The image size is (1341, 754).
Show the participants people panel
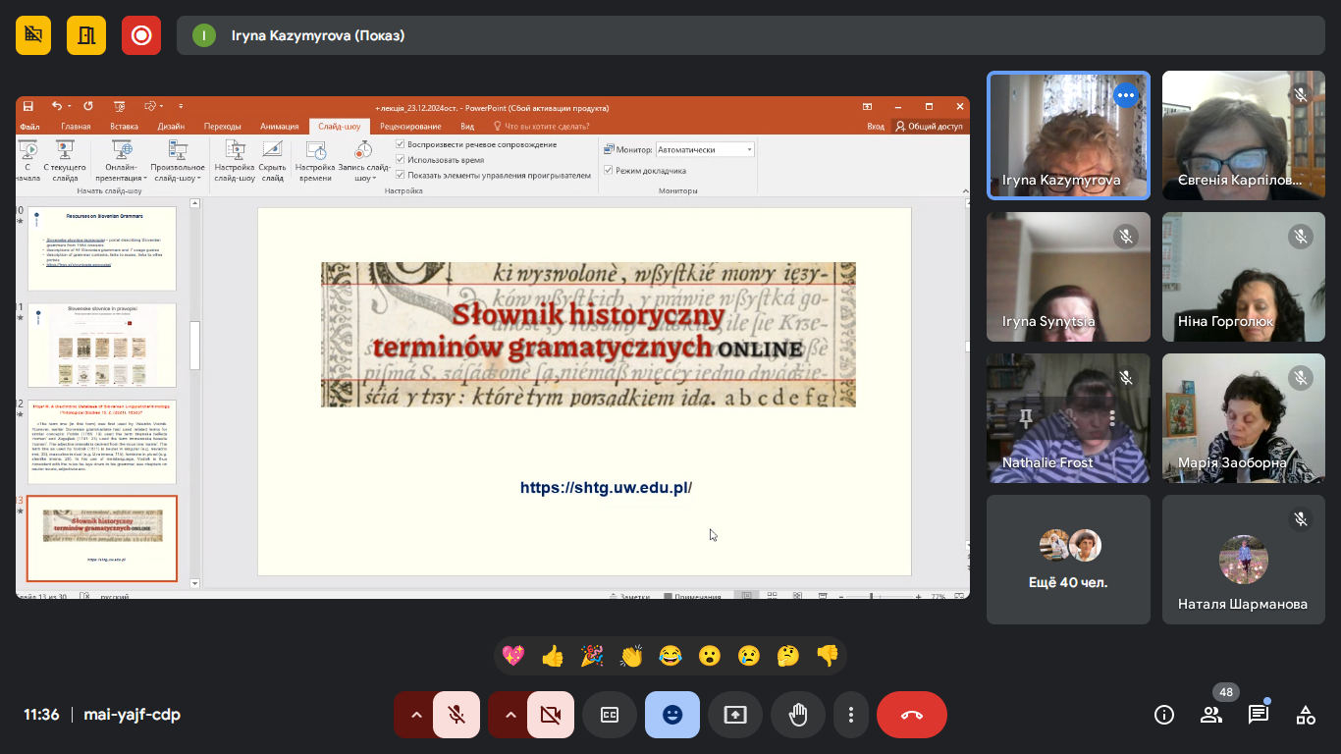(1211, 715)
